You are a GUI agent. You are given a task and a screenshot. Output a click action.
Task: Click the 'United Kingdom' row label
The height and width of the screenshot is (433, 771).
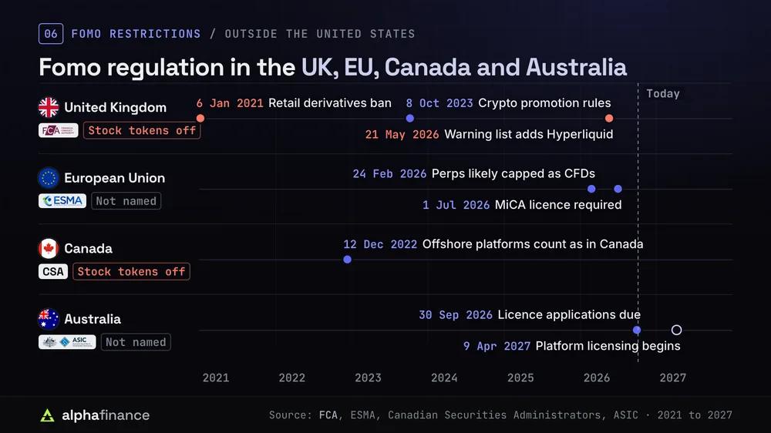pos(115,107)
